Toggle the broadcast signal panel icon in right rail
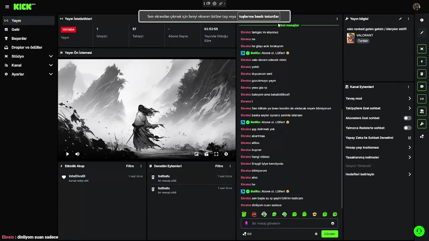 click(422, 99)
